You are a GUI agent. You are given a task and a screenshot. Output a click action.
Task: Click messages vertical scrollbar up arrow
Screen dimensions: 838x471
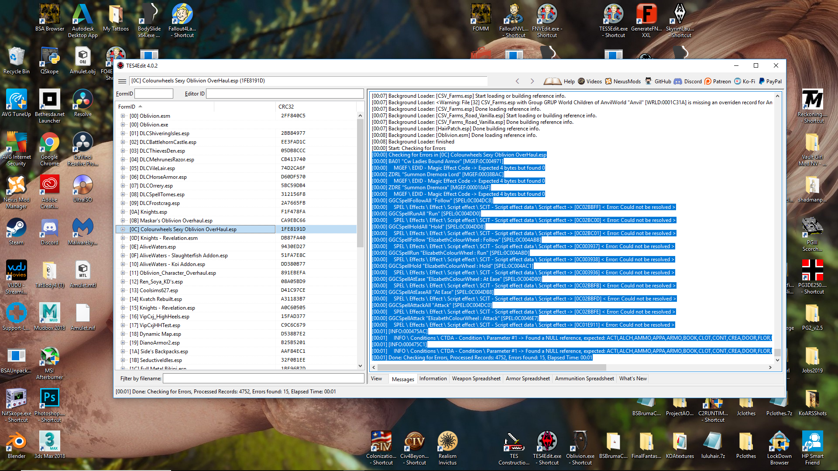coord(777,96)
